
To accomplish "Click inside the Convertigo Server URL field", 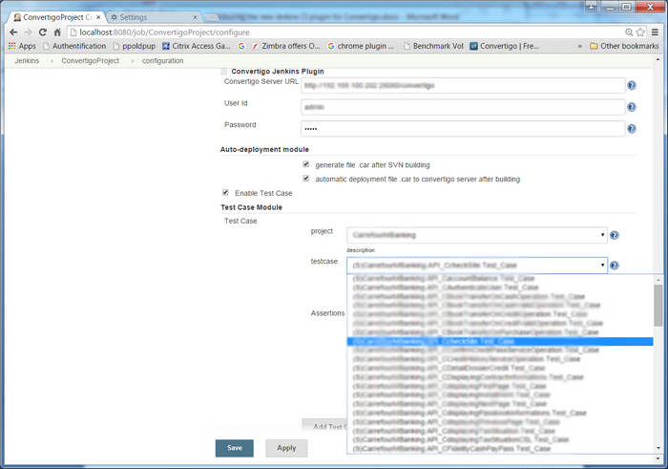I will 463,86.
